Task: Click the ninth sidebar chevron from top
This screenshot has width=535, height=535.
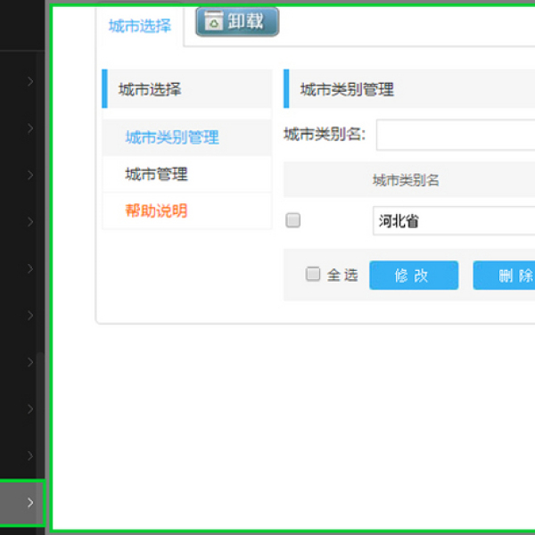Action: [30, 456]
